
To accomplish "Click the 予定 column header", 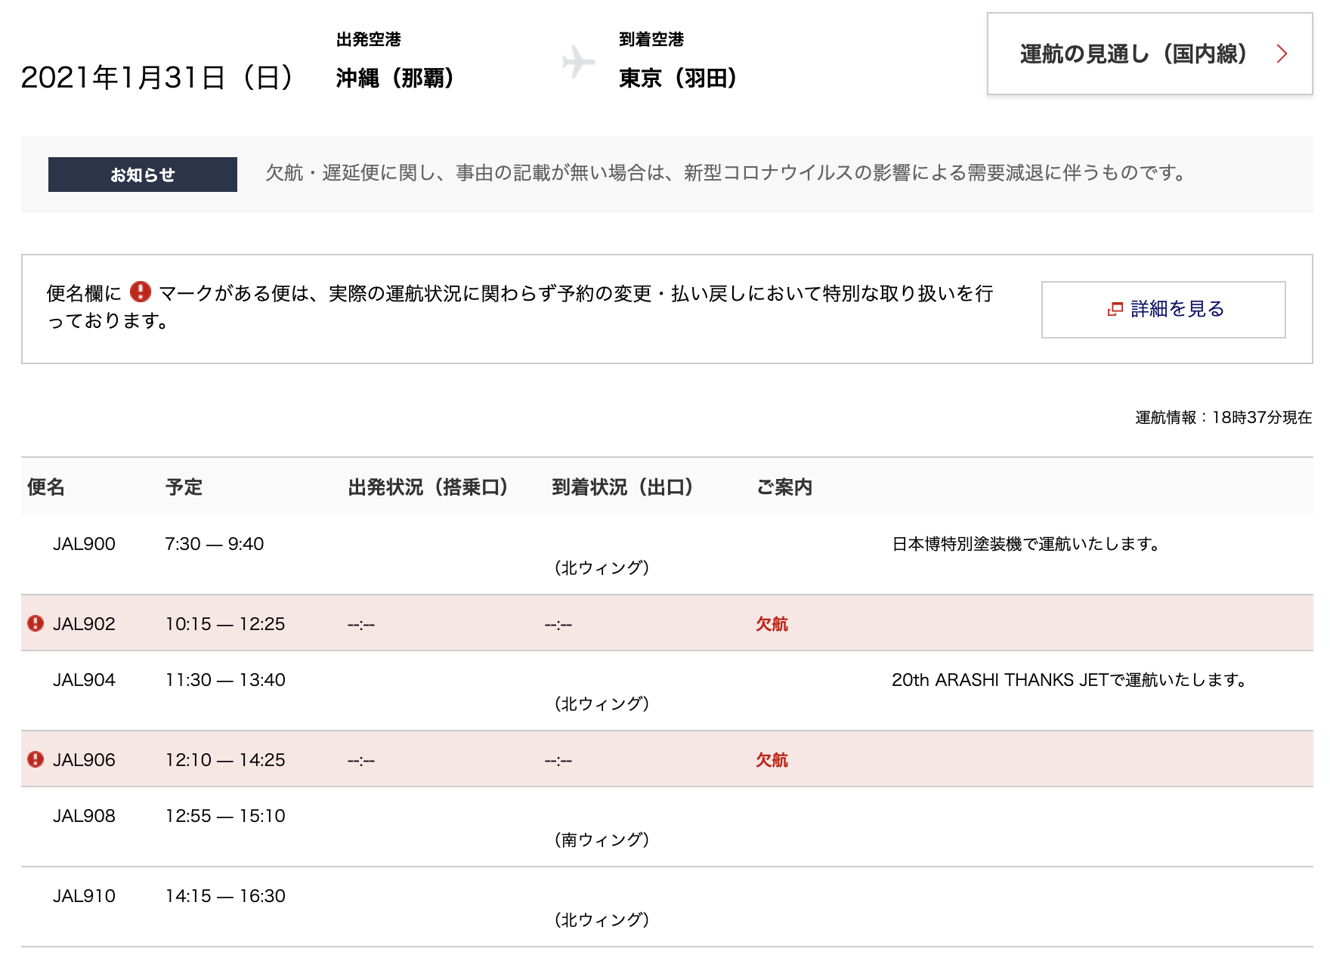I will point(184,487).
